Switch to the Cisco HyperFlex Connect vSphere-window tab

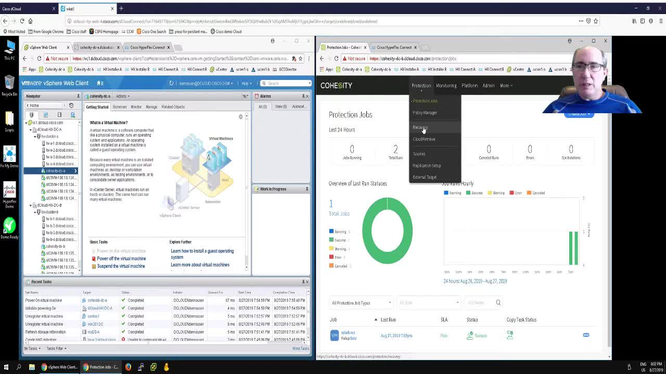pos(148,47)
